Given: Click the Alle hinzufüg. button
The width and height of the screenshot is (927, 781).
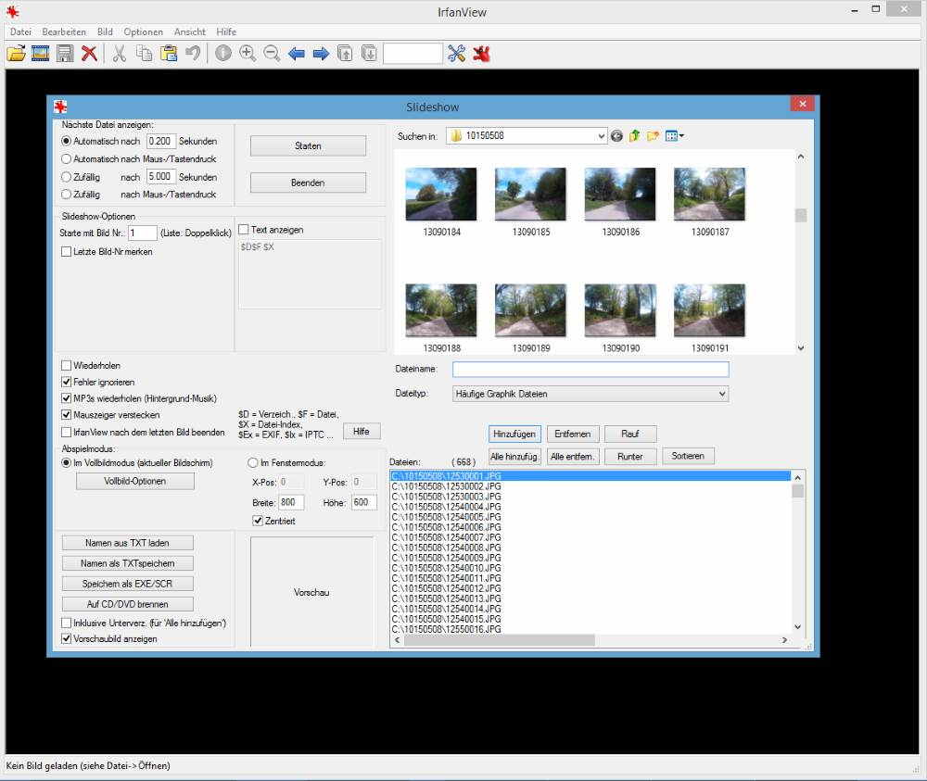Looking at the screenshot, I should coord(514,456).
